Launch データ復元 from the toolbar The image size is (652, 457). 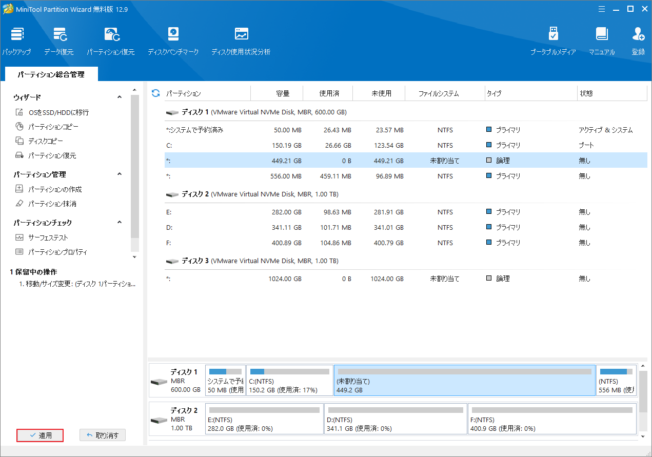pos(59,41)
